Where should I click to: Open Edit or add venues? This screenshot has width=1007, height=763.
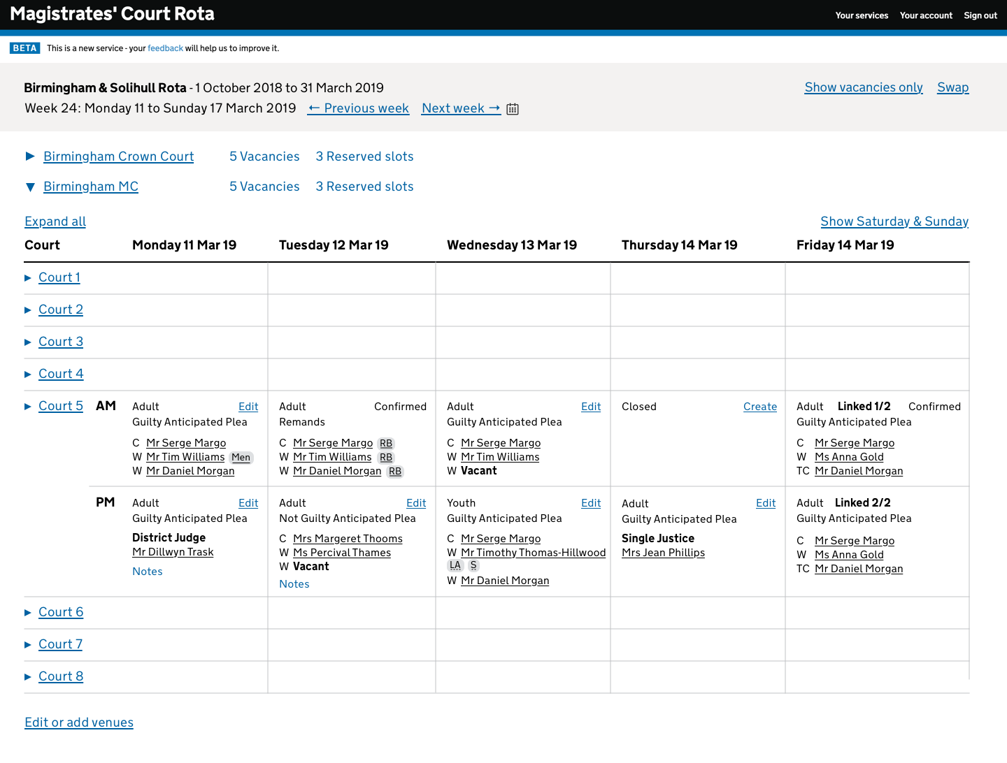[79, 722]
